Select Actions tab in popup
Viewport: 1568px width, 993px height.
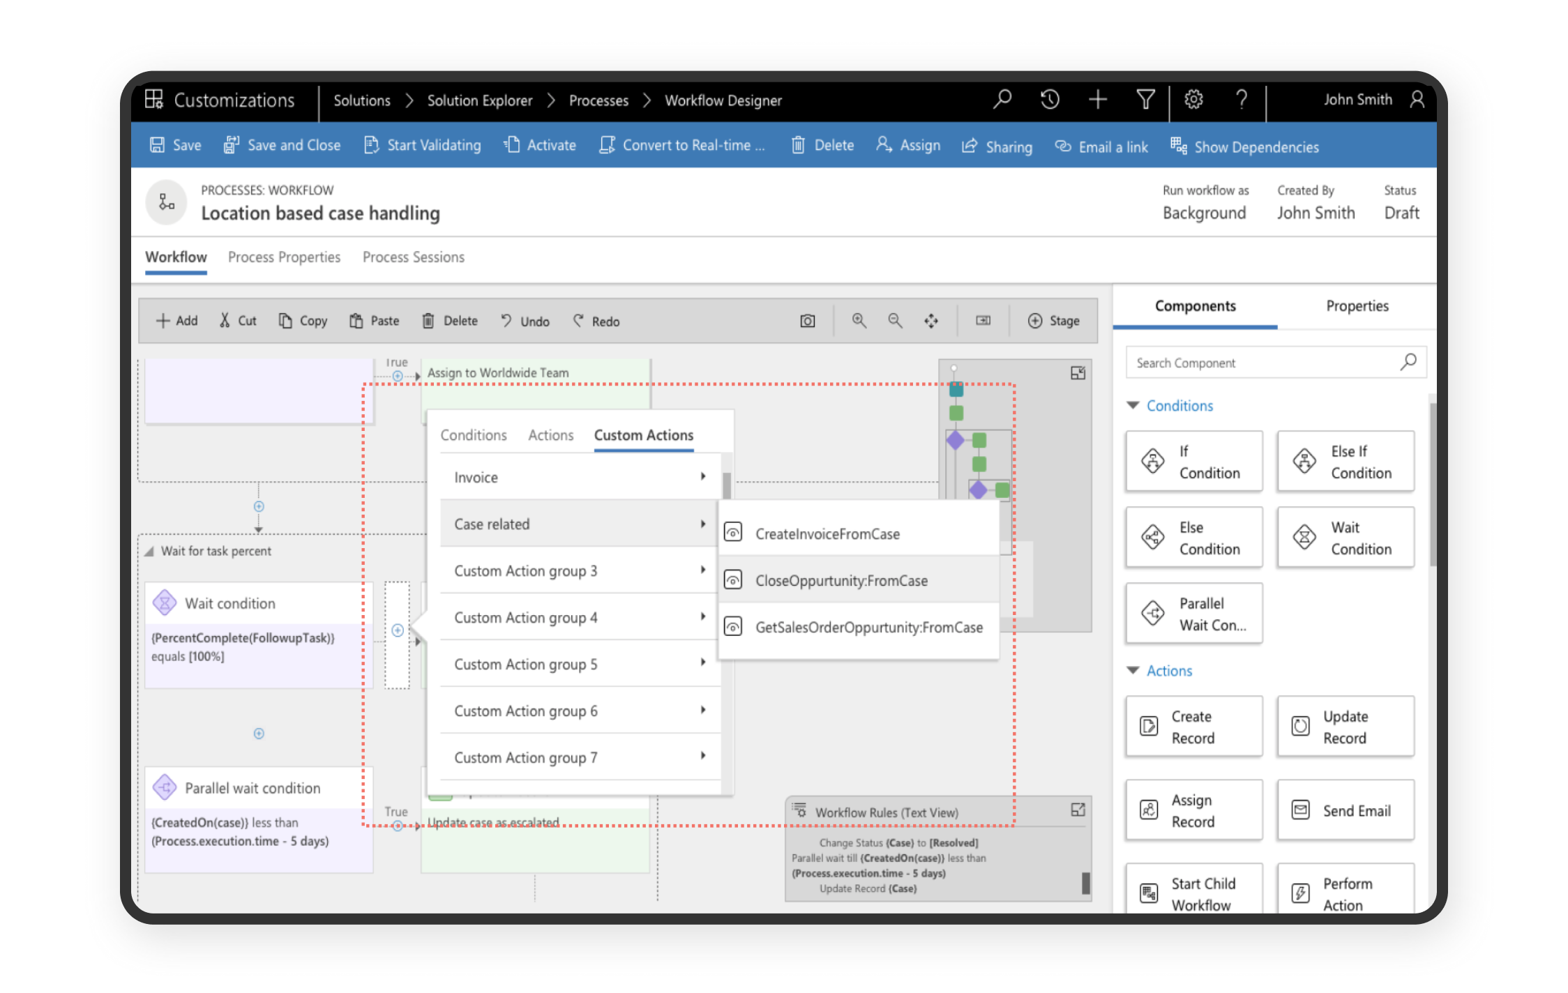(x=550, y=434)
